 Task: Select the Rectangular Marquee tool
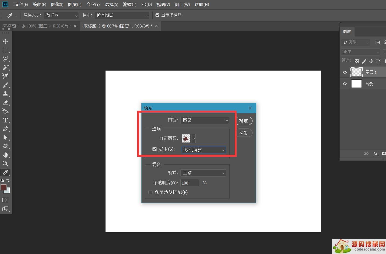tap(5, 50)
